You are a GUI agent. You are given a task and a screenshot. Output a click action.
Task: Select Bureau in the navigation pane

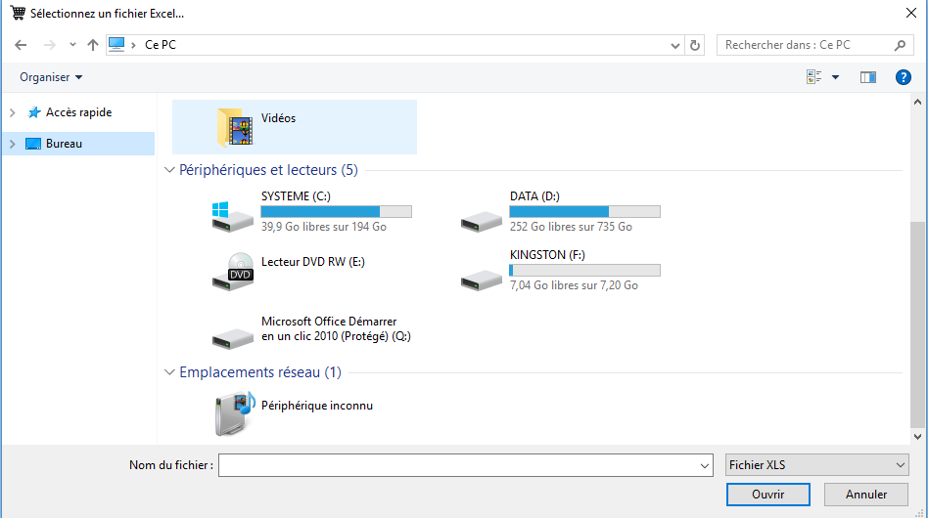point(64,144)
